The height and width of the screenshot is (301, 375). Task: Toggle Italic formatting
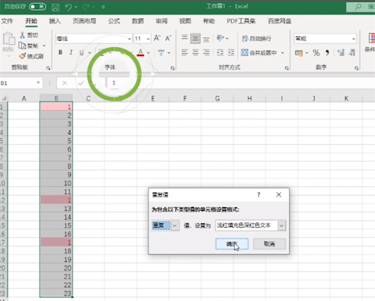point(71,52)
